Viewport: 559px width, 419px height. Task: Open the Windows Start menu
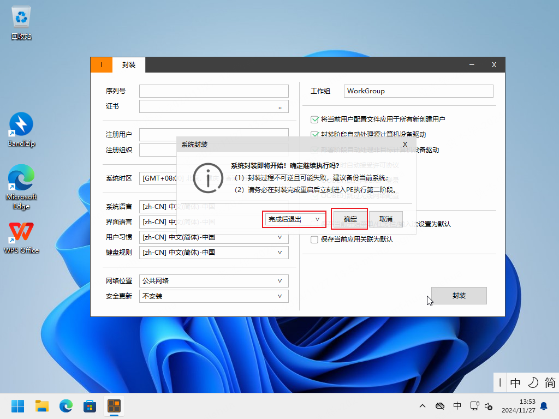point(17,406)
